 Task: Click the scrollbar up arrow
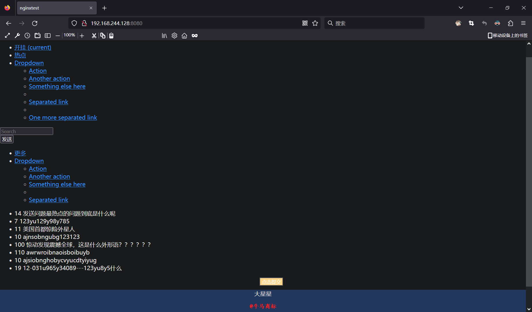coord(529,44)
